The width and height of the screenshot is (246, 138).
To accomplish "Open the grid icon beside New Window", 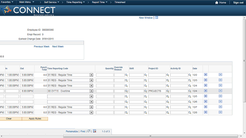I will point(156,18).
